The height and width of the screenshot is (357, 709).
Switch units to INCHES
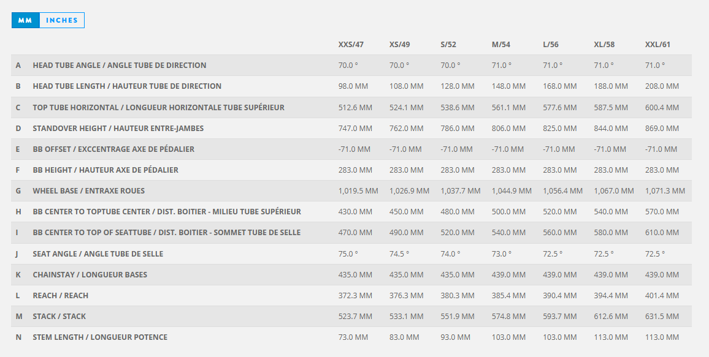coord(62,20)
